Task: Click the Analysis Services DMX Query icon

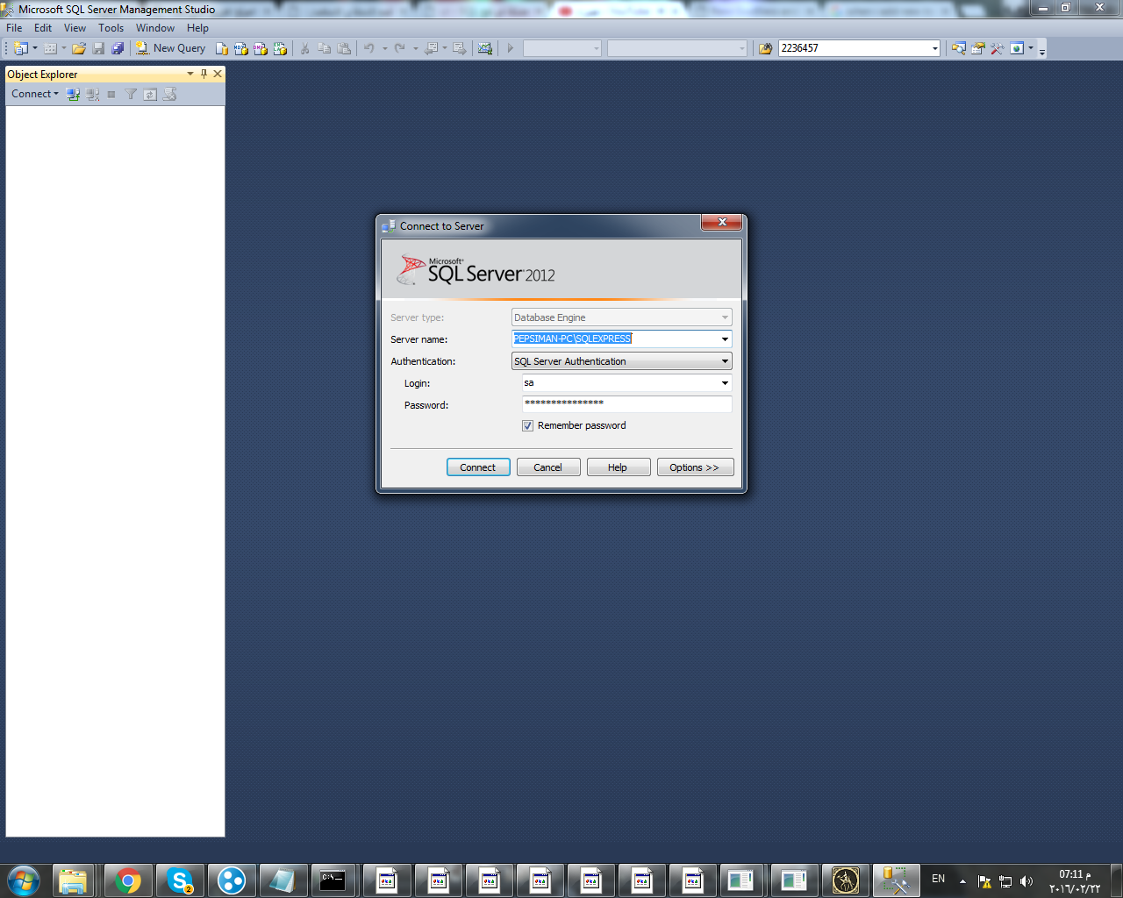Action: (261, 48)
